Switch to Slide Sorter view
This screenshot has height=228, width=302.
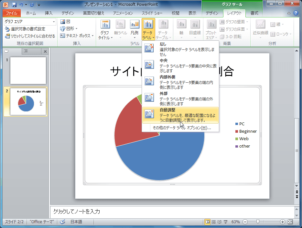(213, 222)
